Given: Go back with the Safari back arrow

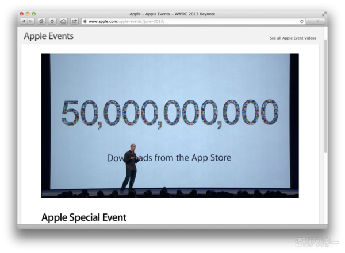Looking at the screenshot, I should point(24,21).
